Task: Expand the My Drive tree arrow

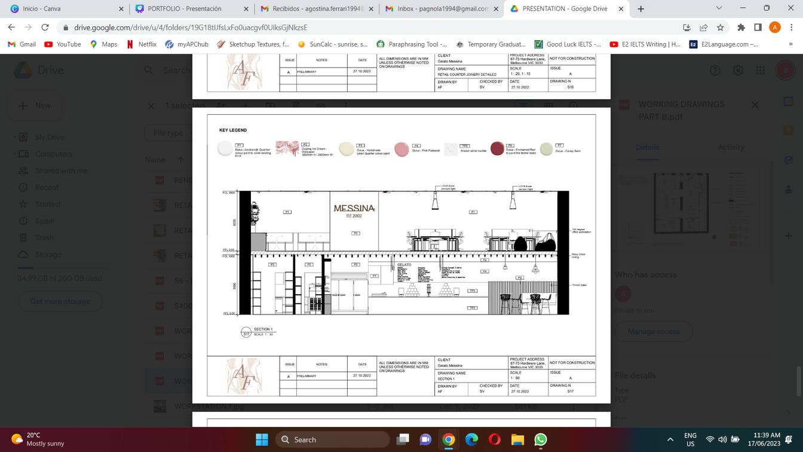Action: [14, 137]
